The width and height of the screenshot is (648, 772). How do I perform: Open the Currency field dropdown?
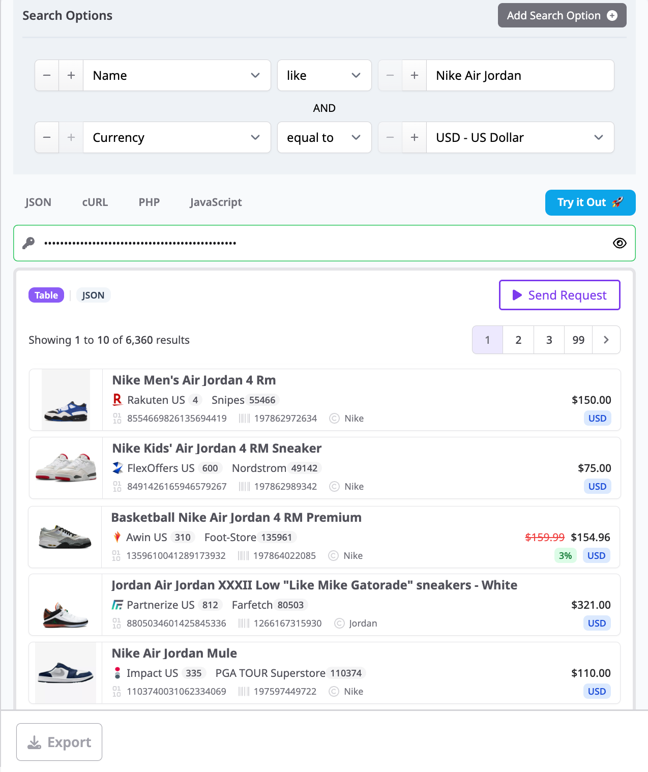click(x=177, y=137)
